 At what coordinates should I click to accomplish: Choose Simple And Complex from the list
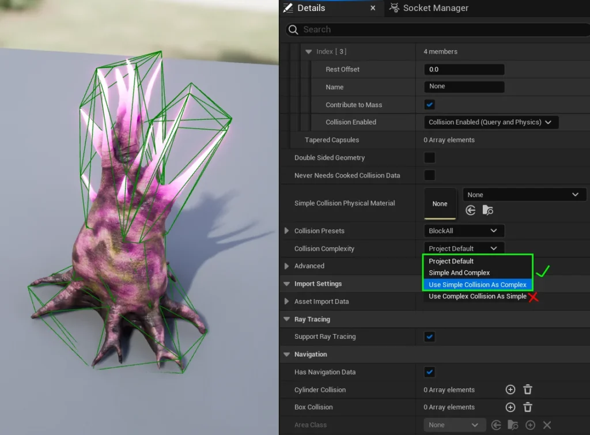459,273
